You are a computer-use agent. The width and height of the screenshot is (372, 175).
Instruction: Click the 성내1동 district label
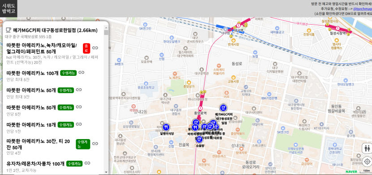[x=238, y=145]
